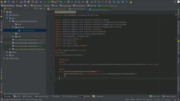Click Scroll from Source target icon in Project panel
The width and height of the screenshot is (180, 101).
pyautogui.click(x=35, y=9)
